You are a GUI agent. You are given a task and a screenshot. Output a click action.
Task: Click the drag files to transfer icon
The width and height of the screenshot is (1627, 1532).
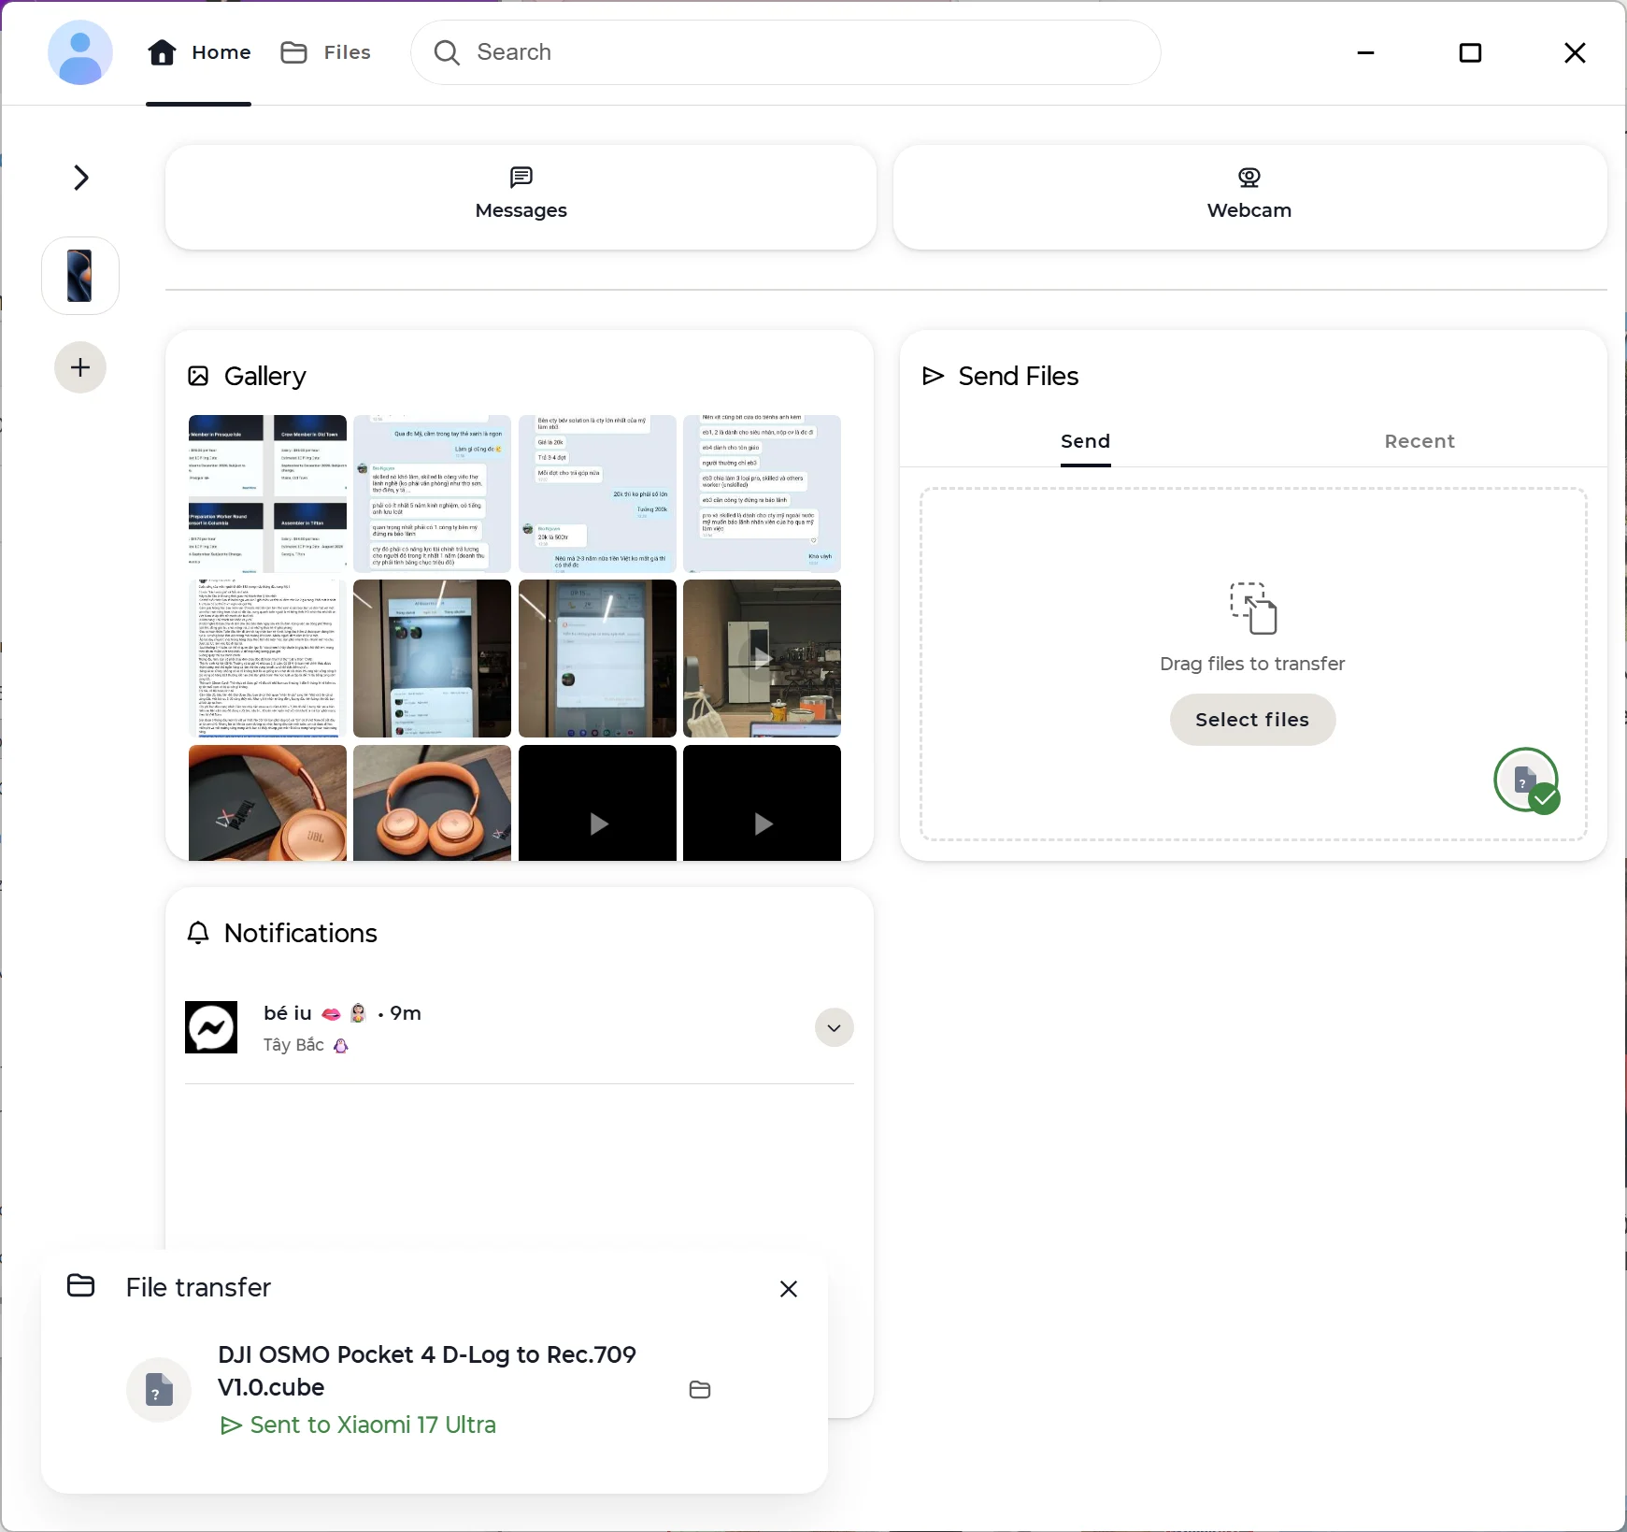pyautogui.click(x=1253, y=609)
